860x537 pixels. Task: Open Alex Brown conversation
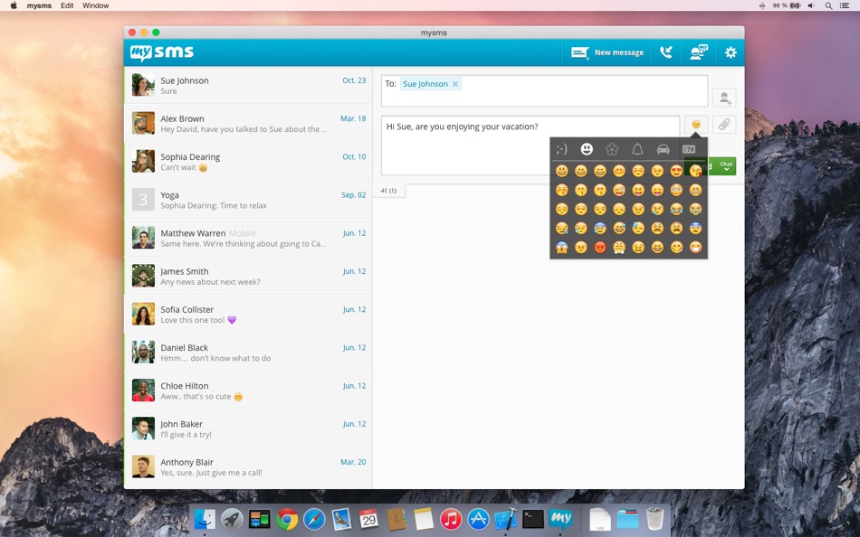[248, 123]
